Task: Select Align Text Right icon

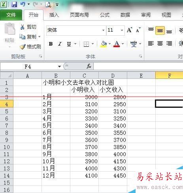Action: 169,43
